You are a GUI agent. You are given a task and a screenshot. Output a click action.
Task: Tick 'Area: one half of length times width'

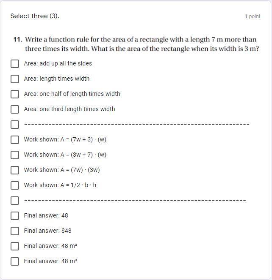pyautogui.click(x=15, y=94)
